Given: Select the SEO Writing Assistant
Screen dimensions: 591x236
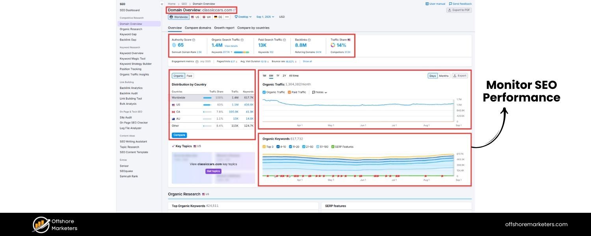Looking at the screenshot, I should [133, 141].
